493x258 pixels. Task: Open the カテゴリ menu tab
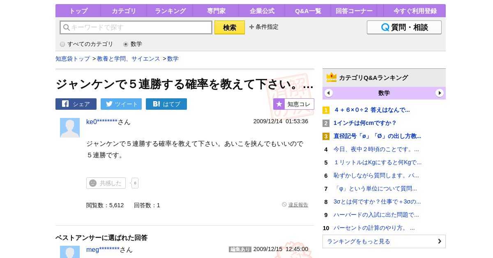pyautogui.click(x=124, y=11)
